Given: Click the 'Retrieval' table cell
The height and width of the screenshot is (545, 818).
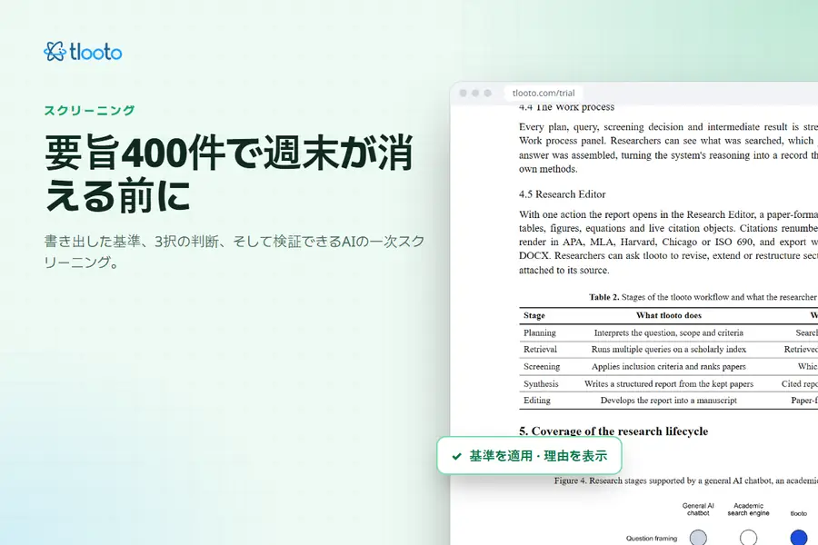Looking at the screenshot, I should 540,350.
